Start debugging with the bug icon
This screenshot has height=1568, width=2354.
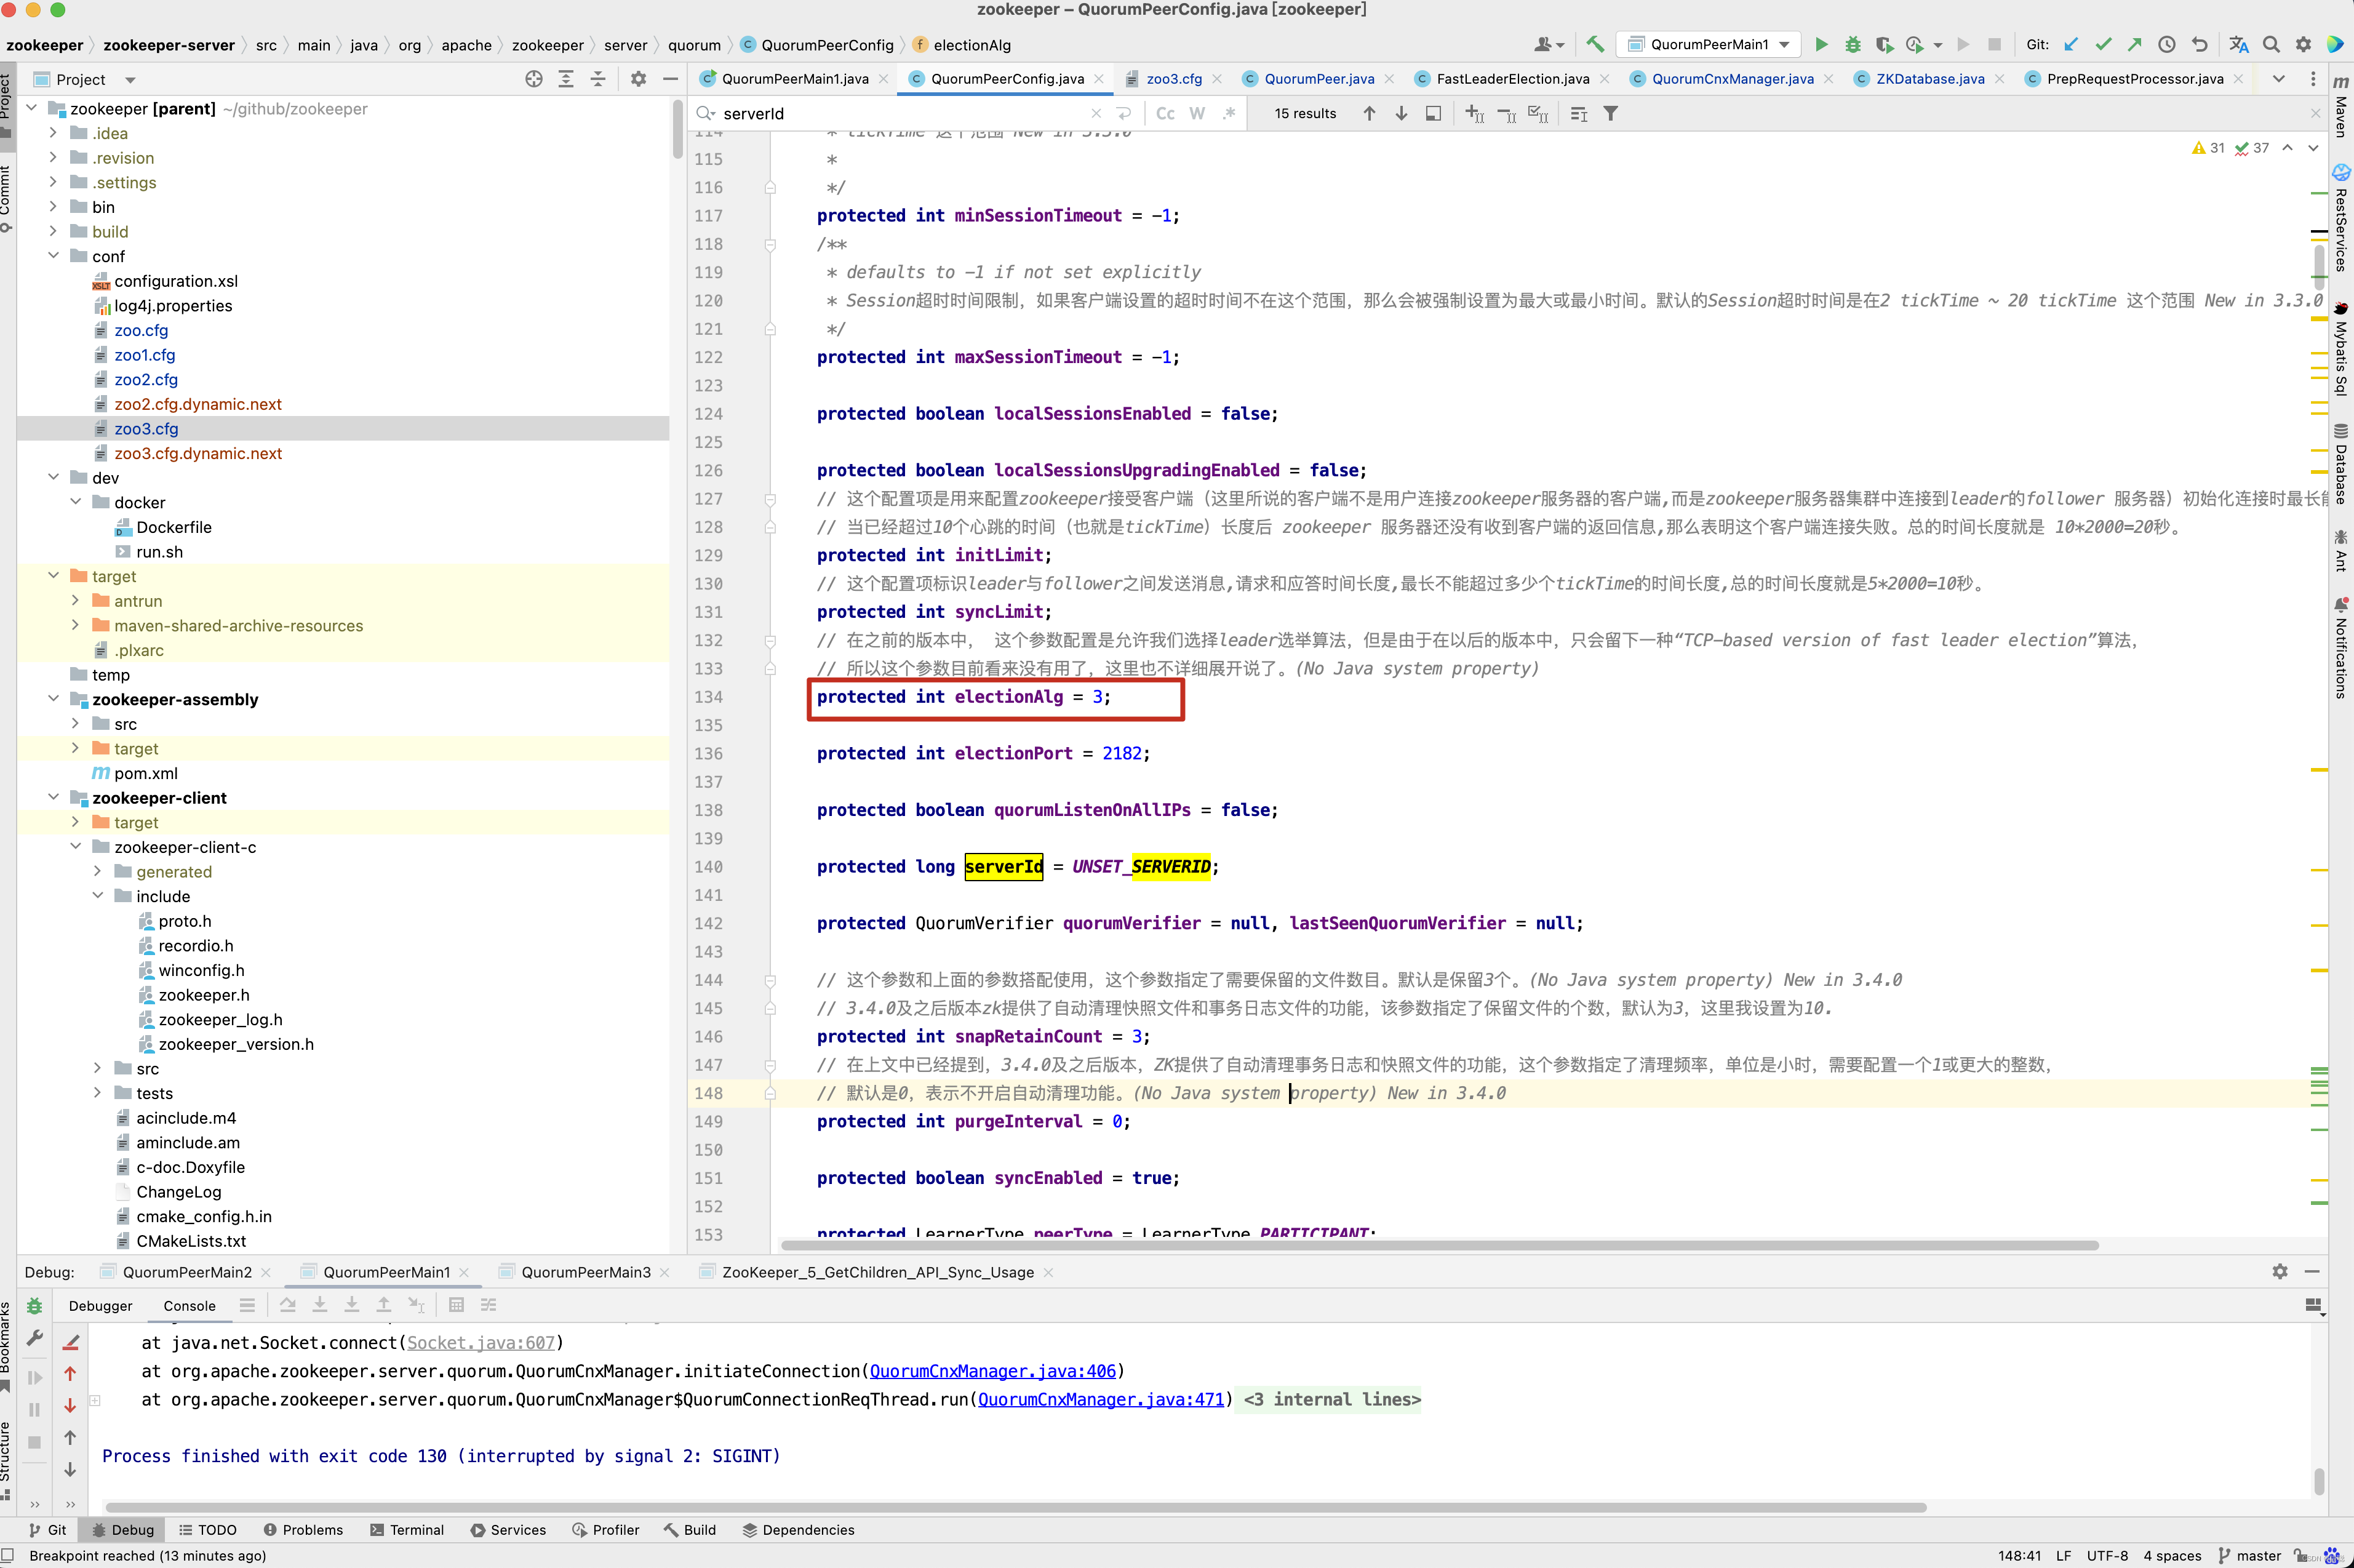[x=1852, y=44]
